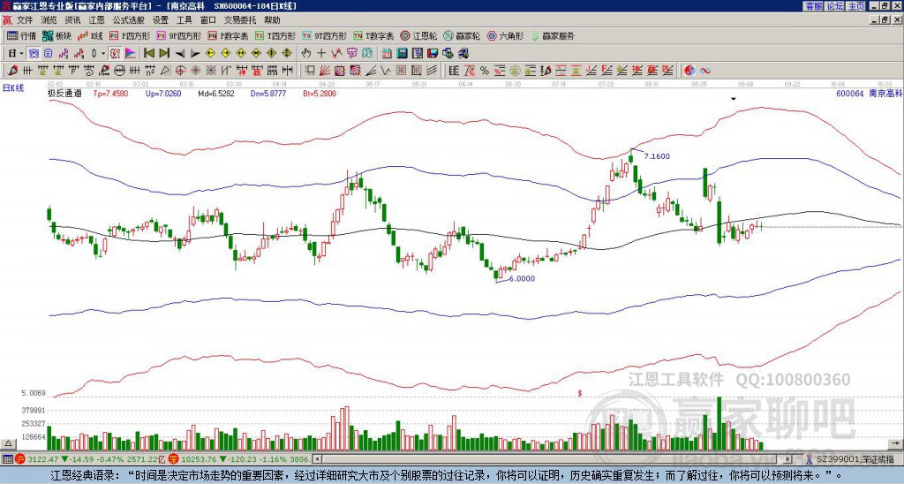Jump to last bar icon
The height and width of the screenshot is (484, 904).
pos(164,54)
